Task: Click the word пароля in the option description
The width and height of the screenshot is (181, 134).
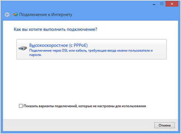Action: pyautogui.click(x=35, y=55)
